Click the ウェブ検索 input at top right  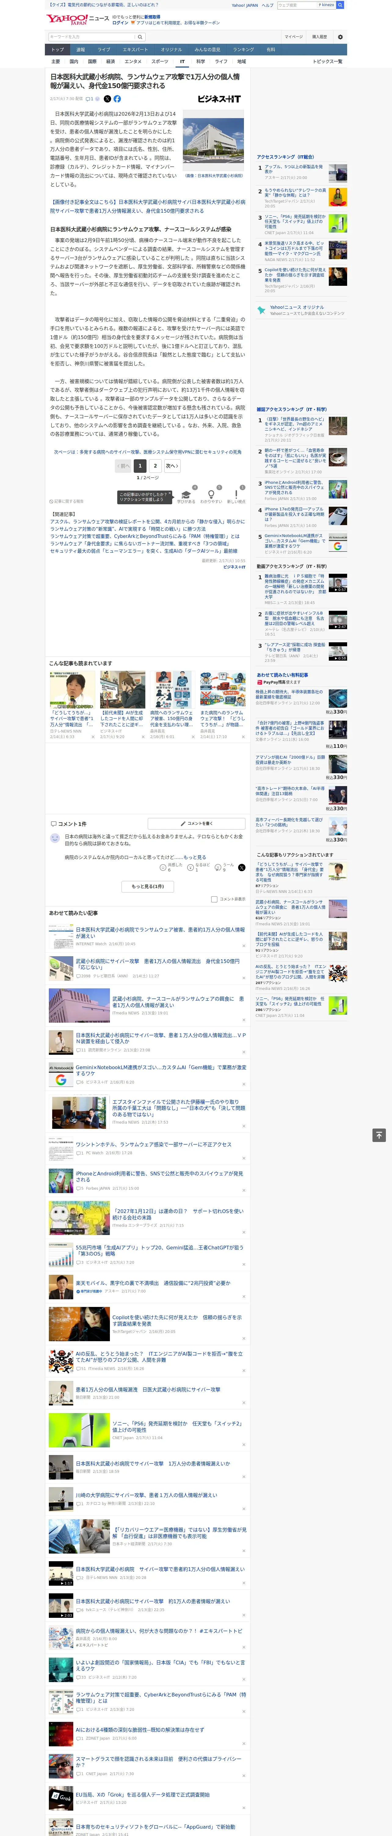[297, 5]
